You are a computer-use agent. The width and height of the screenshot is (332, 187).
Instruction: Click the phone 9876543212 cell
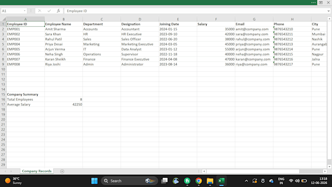pos(292,39)
